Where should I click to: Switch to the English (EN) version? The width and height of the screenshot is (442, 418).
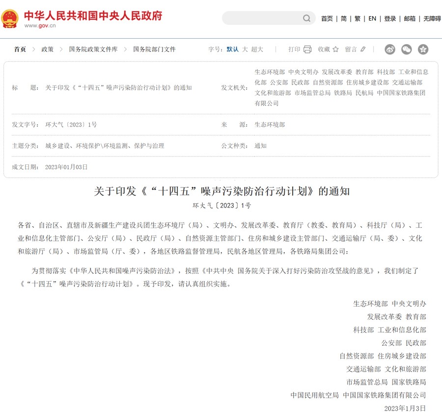pos(372,18)
